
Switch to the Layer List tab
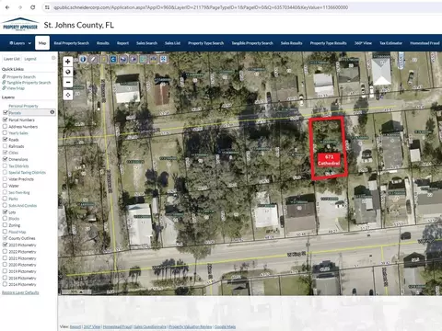(x=12, y=59)
